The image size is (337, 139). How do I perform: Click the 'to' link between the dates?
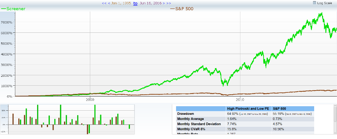click(x=135, y=3)
